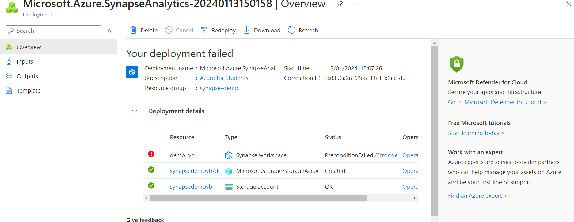Click the Microsoft Defender shield icon
This screenshot has width=574, height=222.
[x=457, y=64]
